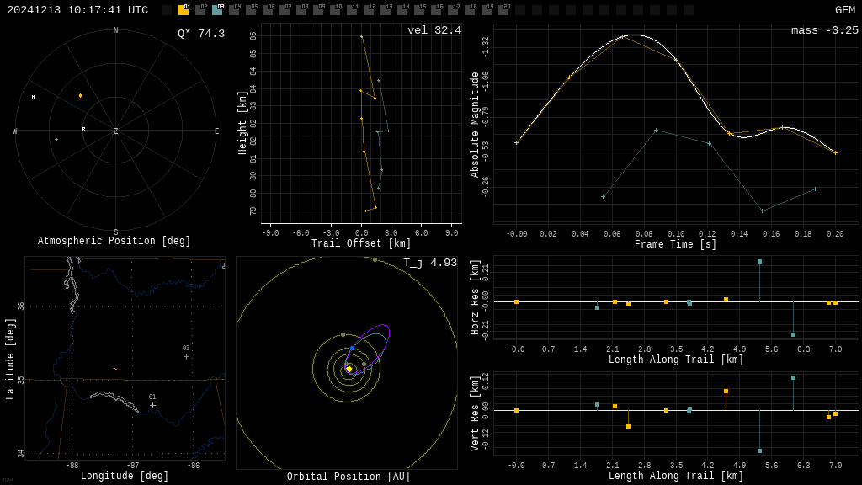This screenshot has height=485, width=862.
Task: Select the vel 32.4 readout
Action: tap(434, 30)
